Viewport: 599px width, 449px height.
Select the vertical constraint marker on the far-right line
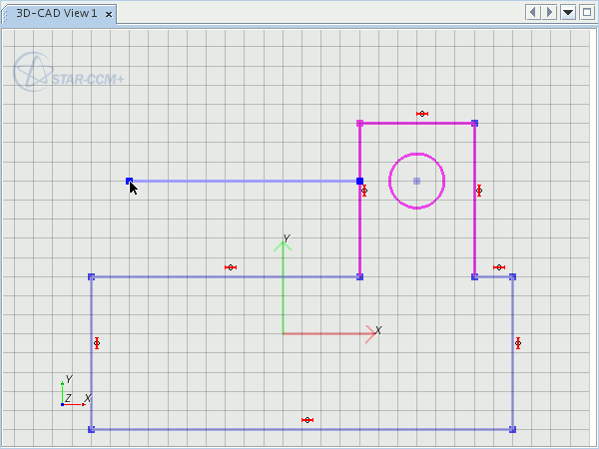pyautogui.click(x=518, y=343)
